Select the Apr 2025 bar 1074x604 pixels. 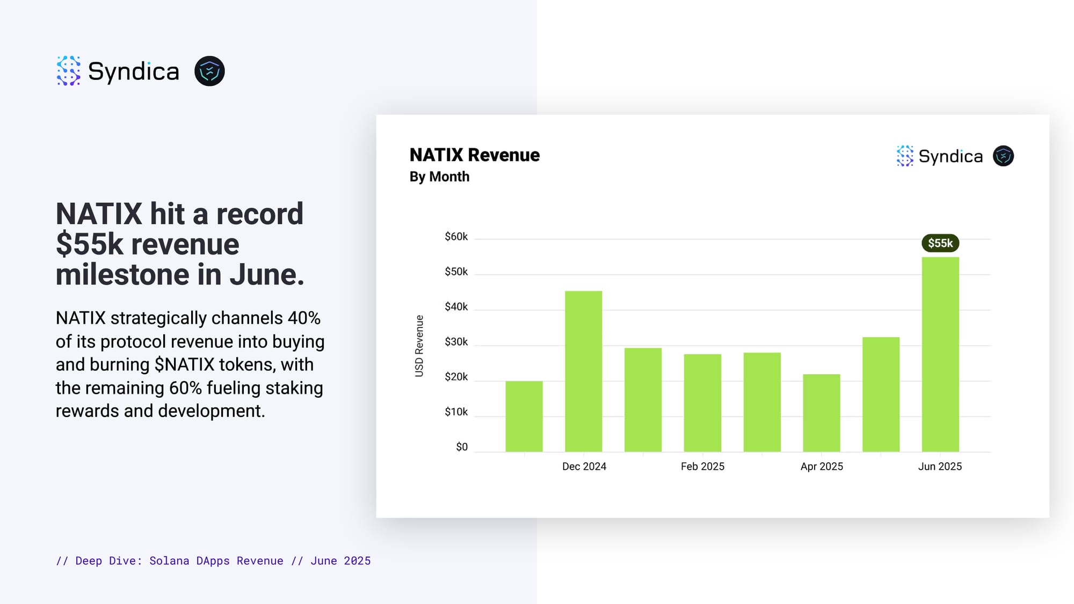point(821,412)
